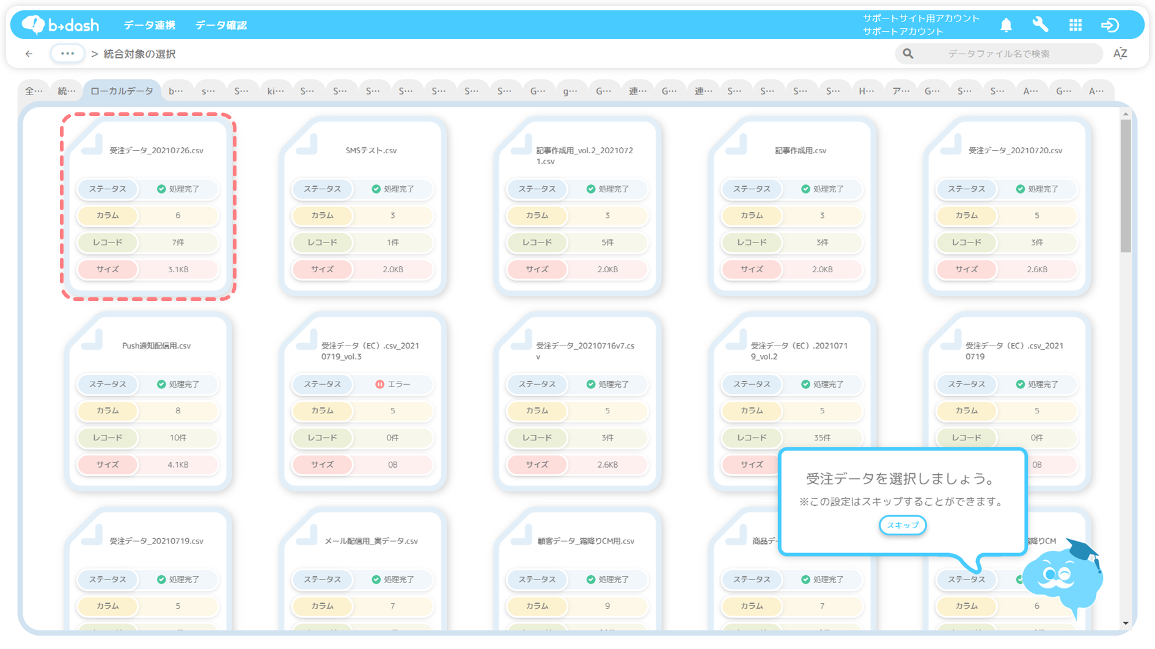The image size is (1155, 649).
Task: Focus the data file name search field
Action: click(999, 54)
